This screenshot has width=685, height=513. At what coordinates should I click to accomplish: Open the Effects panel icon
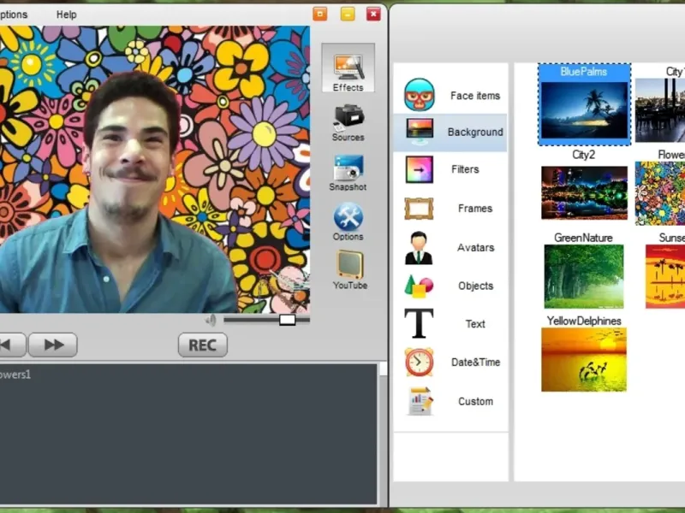tap(348, 68)
